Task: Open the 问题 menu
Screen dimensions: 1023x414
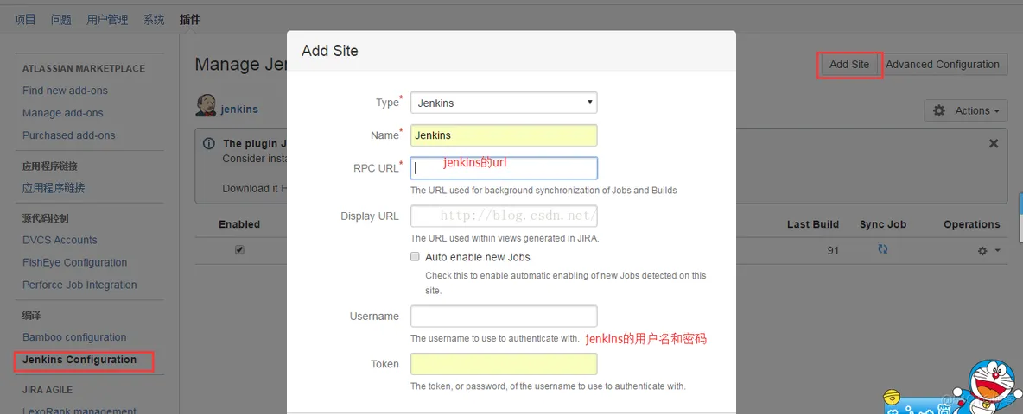Action: click(x=61, y=20)
